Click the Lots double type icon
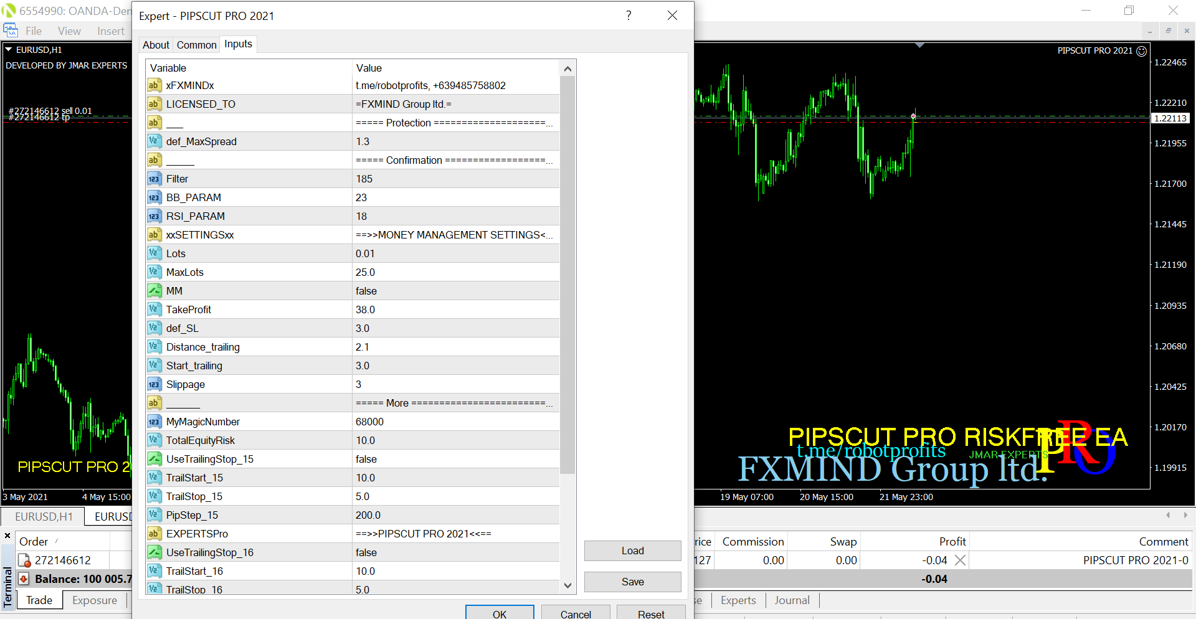The width and height of the screenshot is (1196, 619). pos(154,253)
